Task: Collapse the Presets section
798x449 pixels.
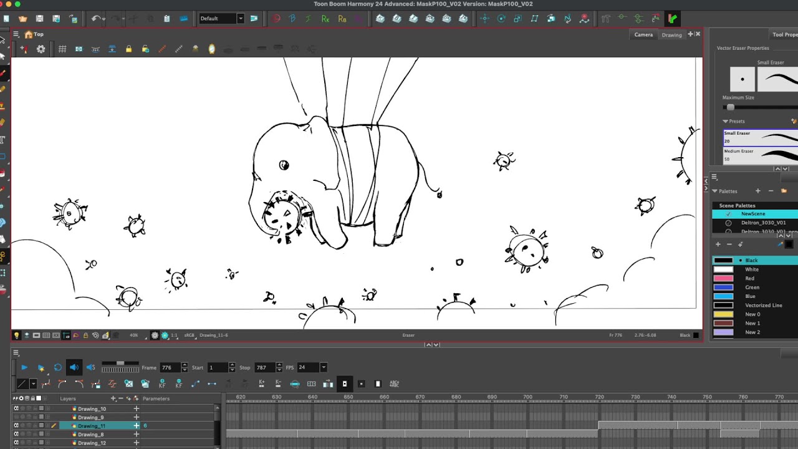Action: [x=726, y=122]
